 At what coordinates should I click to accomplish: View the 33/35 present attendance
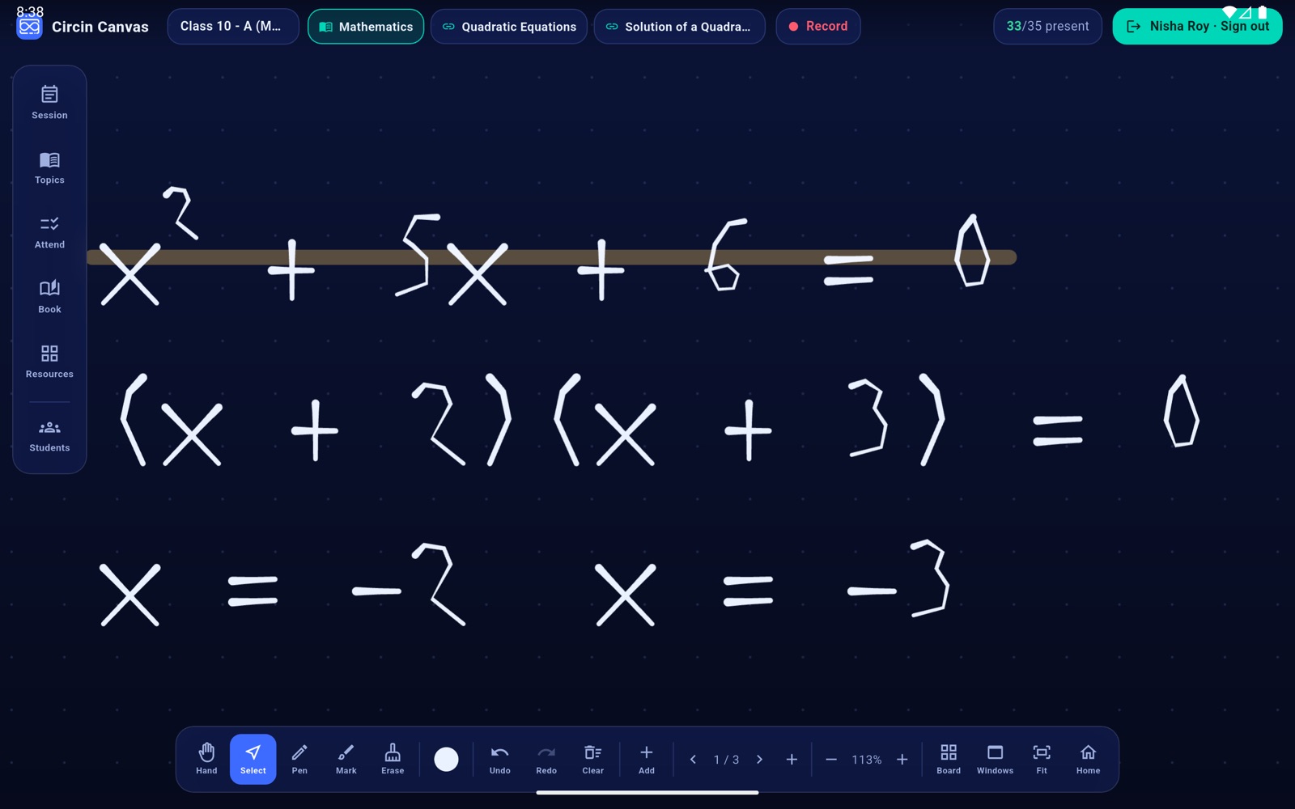coord(1047,27)
